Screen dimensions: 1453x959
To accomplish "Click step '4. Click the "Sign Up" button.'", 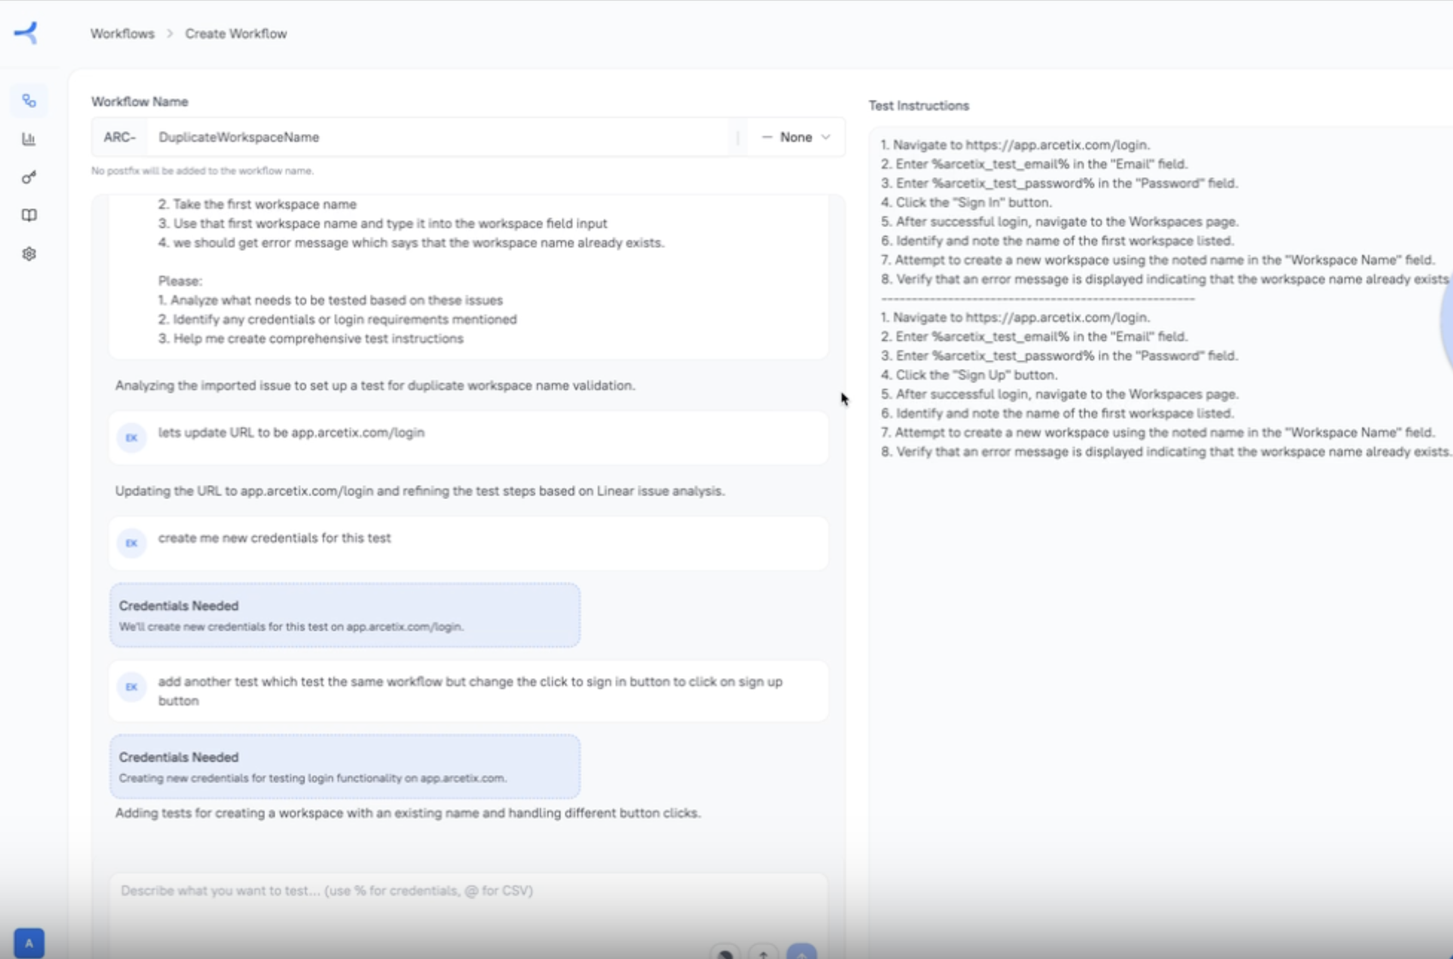I will tap(969, 374).
